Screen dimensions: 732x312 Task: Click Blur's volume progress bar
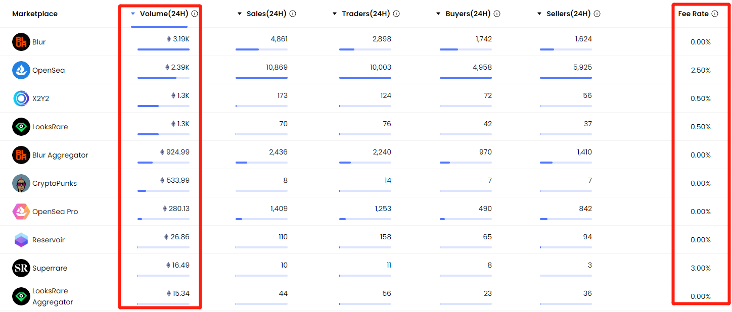click(163, 49)
